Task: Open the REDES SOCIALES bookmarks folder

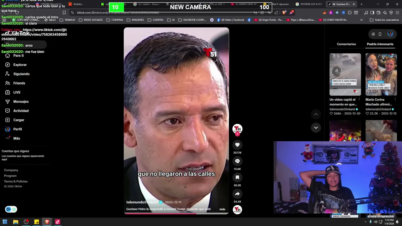Action: point(91,20)
